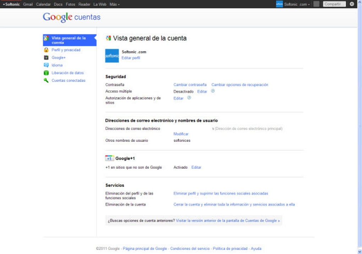This screenshot has height=254, width=362.
Task: Click the Dirección de correo electrónico principal text
Action: point(248,129)
